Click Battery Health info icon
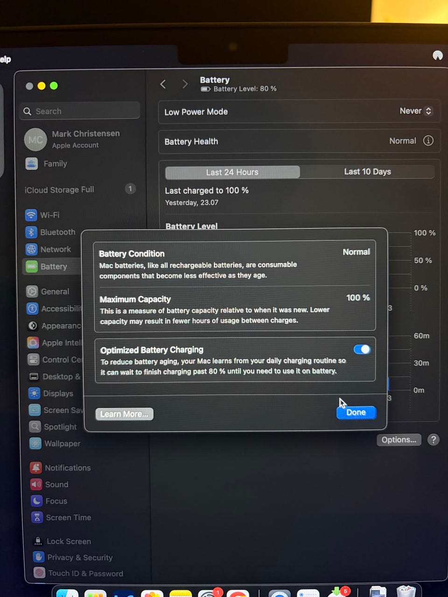This screenshot has height=597, width=448. (428, 141)
